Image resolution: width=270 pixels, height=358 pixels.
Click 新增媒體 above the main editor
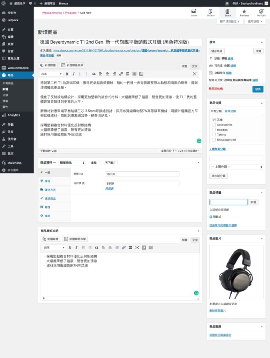pyautogui.click(x=48, y=65)
